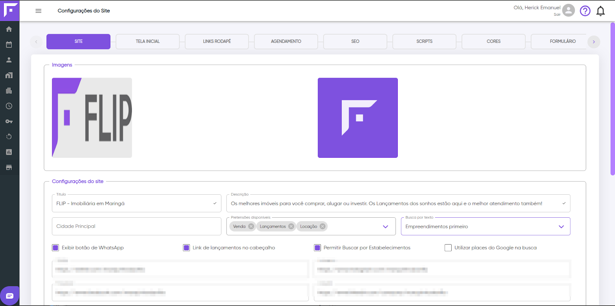Click the Descrição input field

pos(398,203)
